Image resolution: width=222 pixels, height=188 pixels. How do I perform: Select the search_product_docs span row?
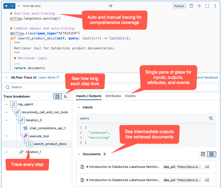pyautogui.click(x=37, y=144)
